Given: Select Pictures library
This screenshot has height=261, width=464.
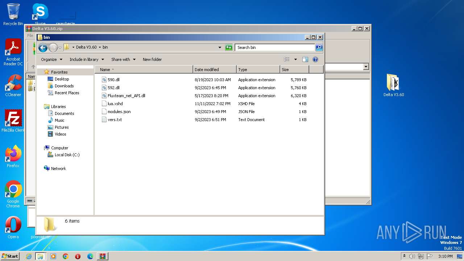Looking at the screenshot, I should tap(62, 127).
